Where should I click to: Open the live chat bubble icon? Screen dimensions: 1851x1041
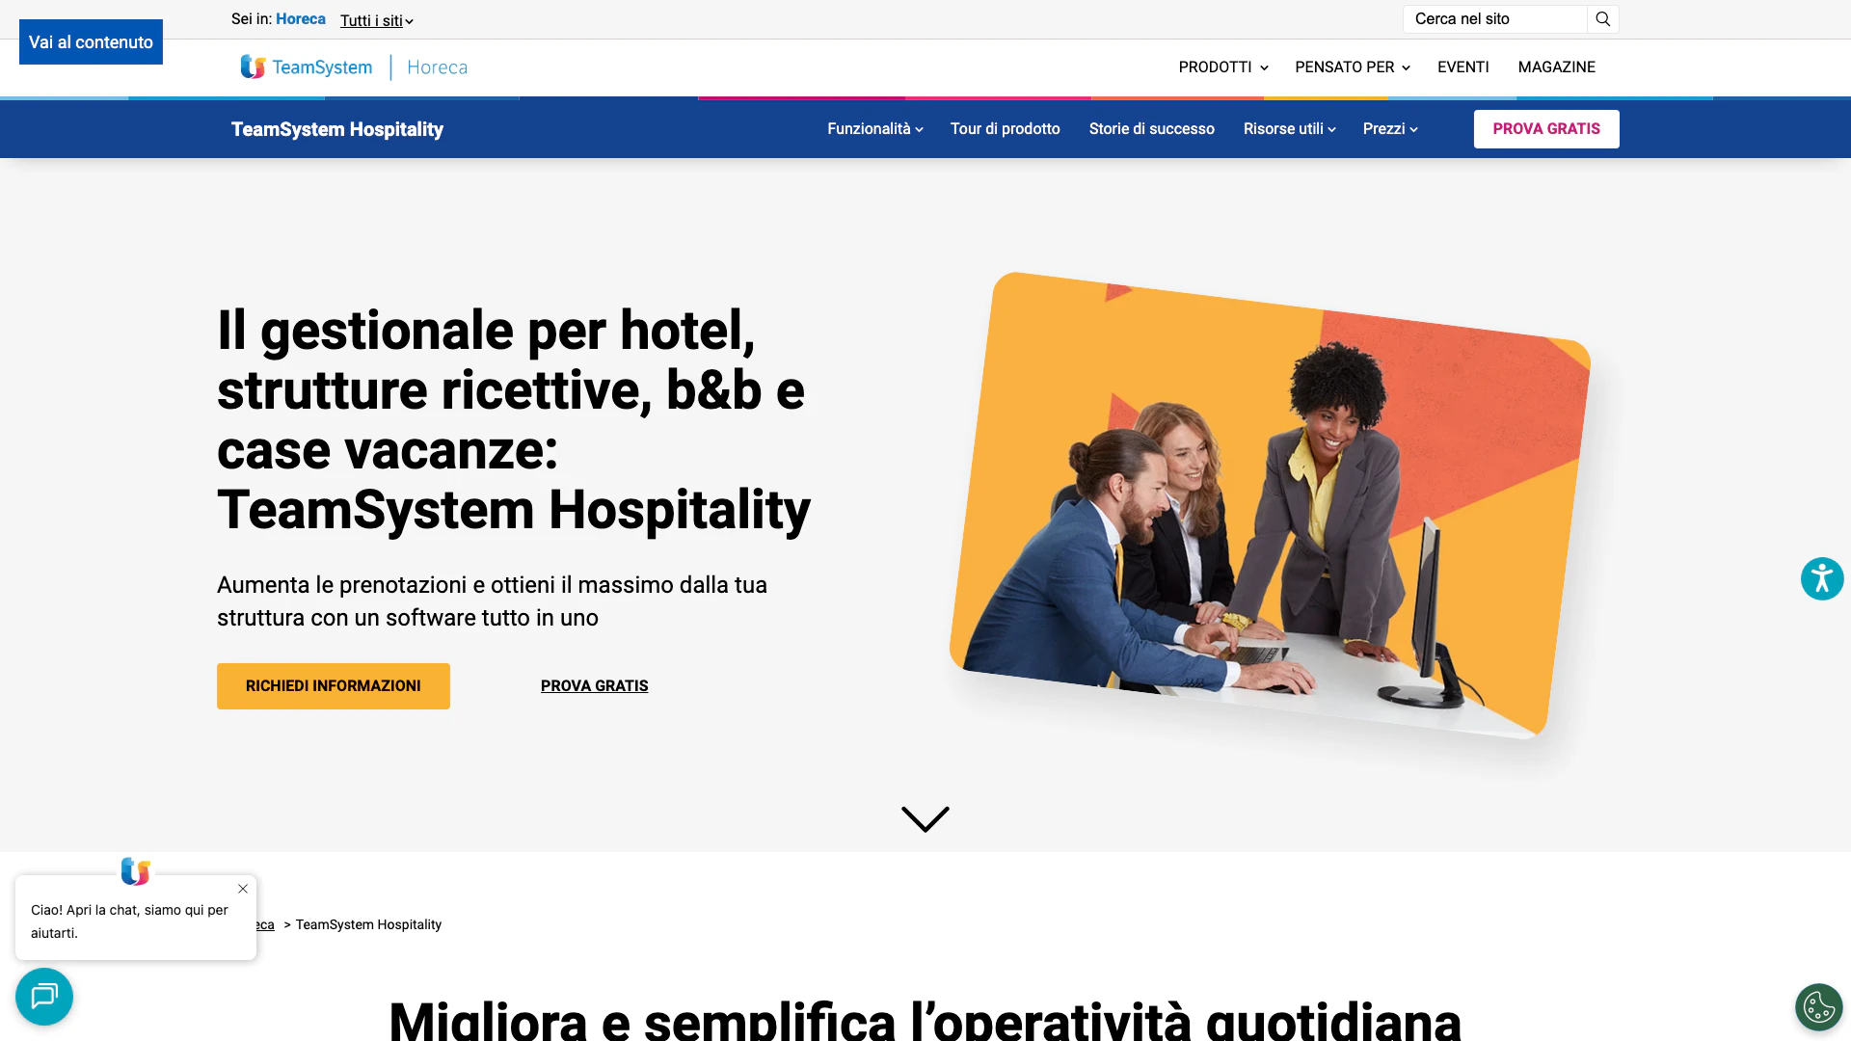pos(44,996)
